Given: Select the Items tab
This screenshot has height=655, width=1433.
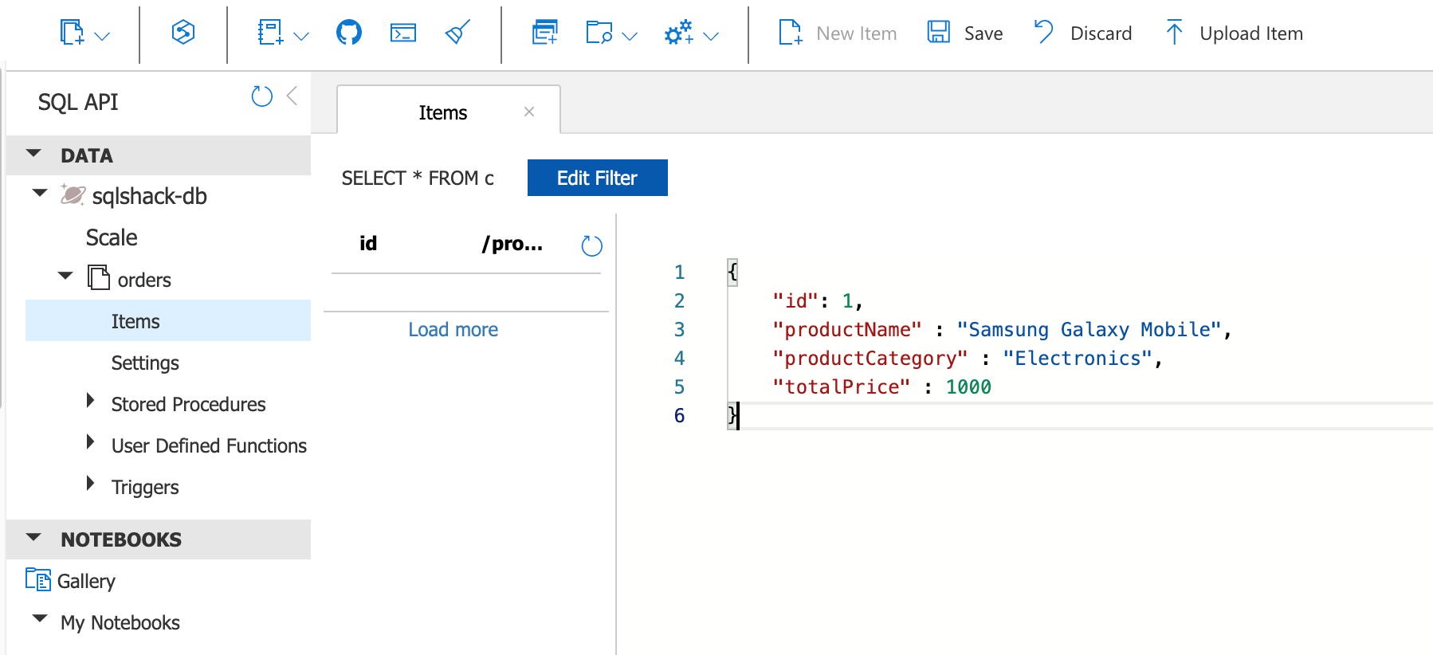Looking at the screenshot, I should pyautogui.click(x=442, y=112).
